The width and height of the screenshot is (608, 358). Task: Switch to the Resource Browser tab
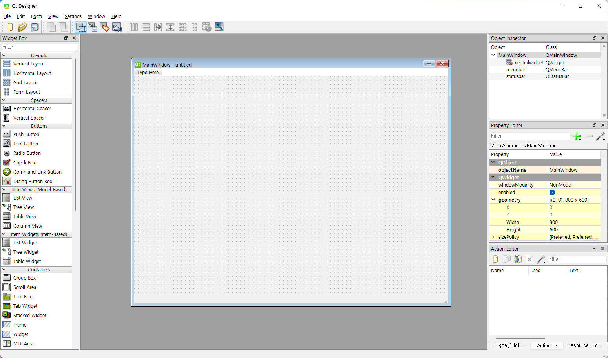(x=584, y=345)
